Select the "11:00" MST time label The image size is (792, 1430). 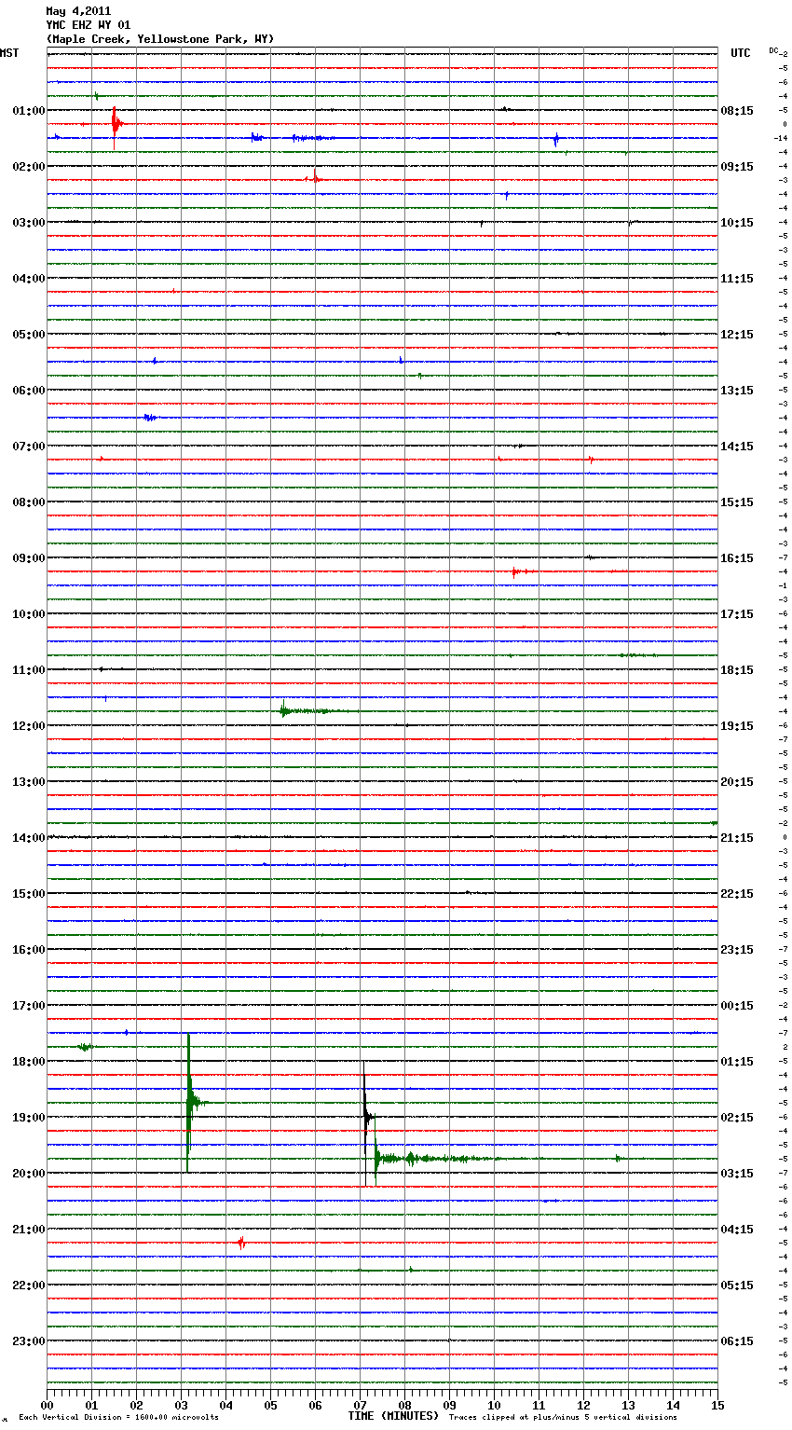(29, 670)
